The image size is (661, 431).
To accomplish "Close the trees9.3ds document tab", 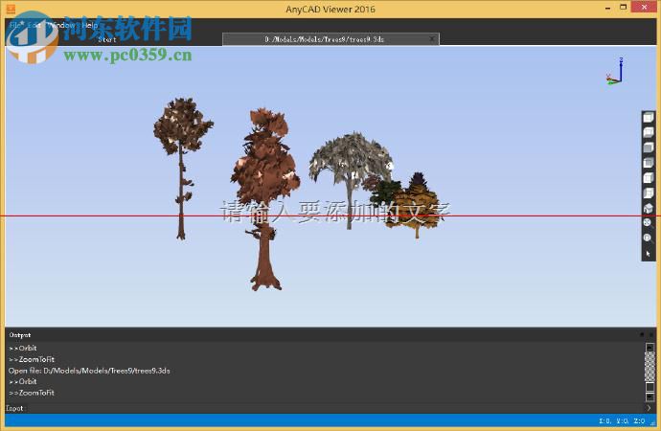I will pos(432,38).
